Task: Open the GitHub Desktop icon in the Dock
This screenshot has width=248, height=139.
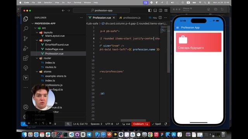Action: coord(77,134)
